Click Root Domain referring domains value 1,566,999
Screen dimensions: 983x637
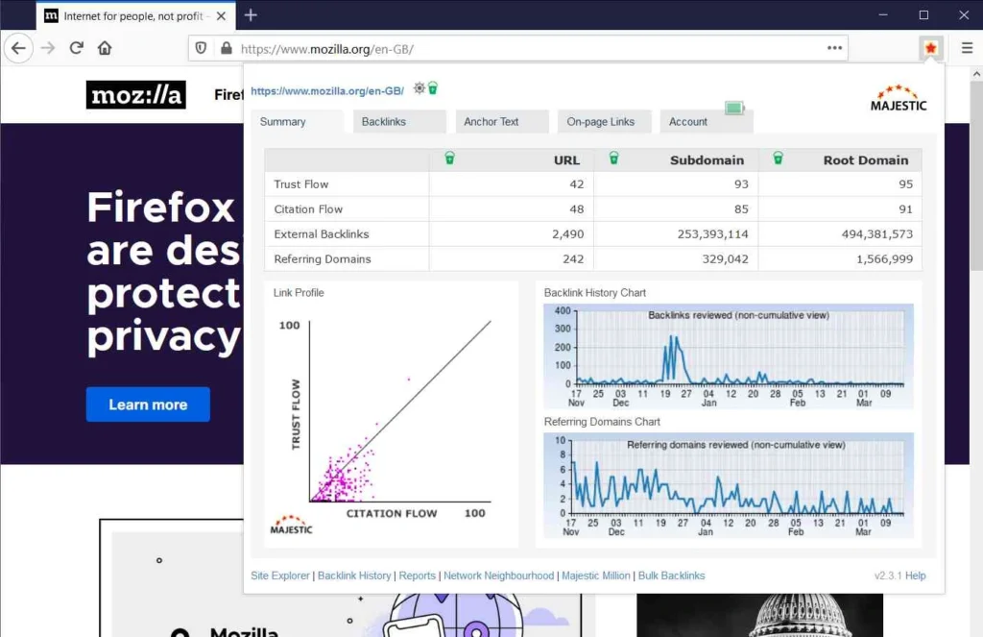tap(884, 259)
